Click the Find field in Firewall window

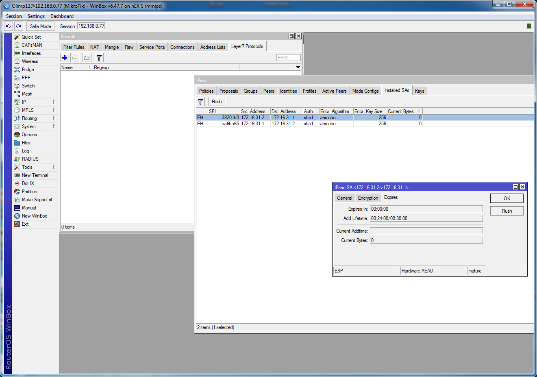click(x=289, y=58)
